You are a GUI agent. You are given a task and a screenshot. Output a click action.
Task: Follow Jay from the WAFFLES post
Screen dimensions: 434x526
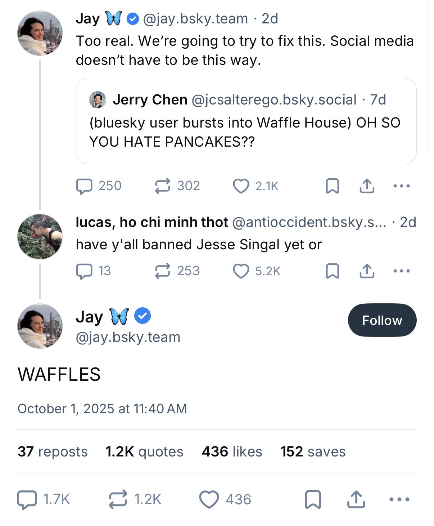382,320
